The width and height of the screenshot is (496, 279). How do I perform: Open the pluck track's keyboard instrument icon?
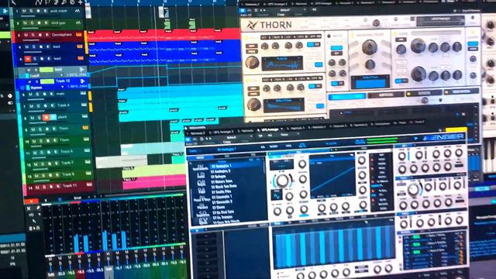point(84,116)
